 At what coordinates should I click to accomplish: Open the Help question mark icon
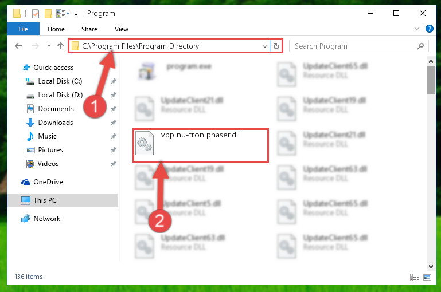[x=429, y=29]
